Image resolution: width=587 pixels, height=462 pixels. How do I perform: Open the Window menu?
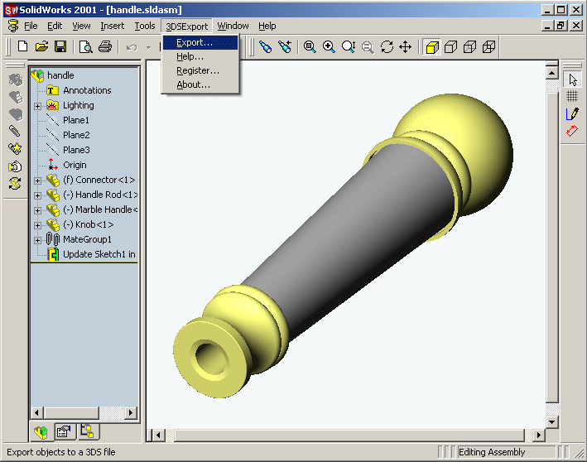(x=233, y=26)
